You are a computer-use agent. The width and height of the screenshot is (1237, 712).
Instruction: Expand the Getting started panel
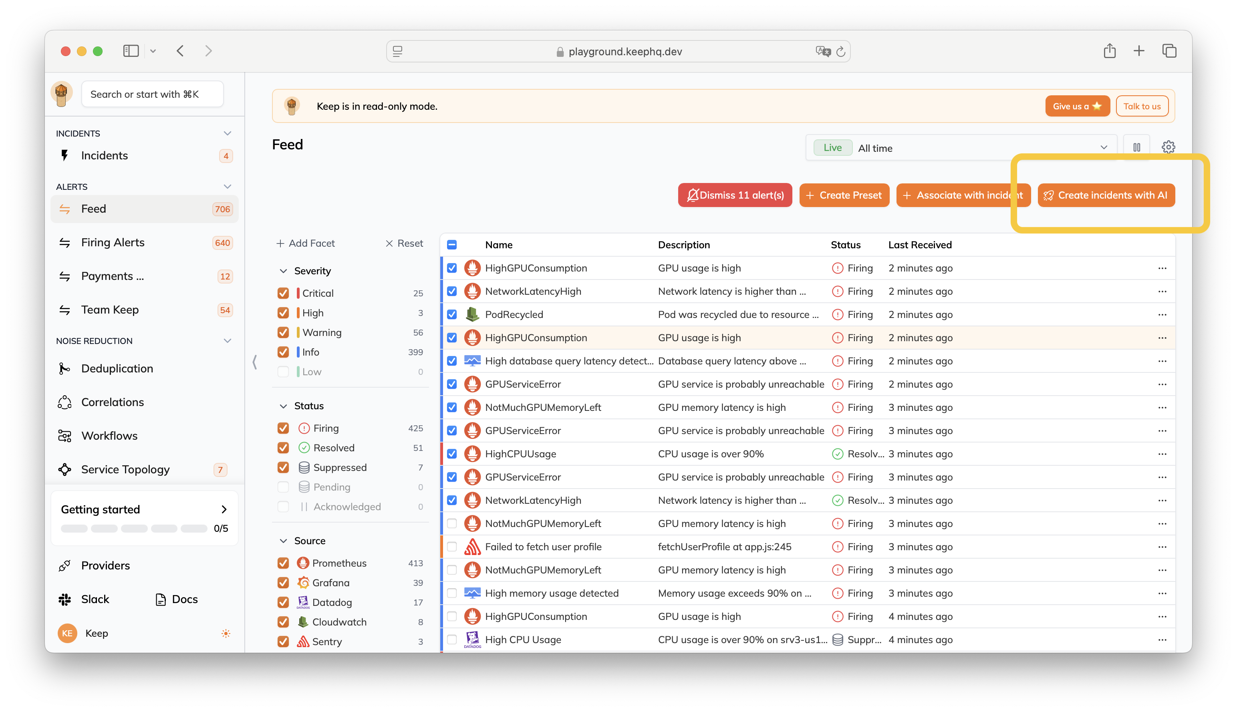coord(224,509)
